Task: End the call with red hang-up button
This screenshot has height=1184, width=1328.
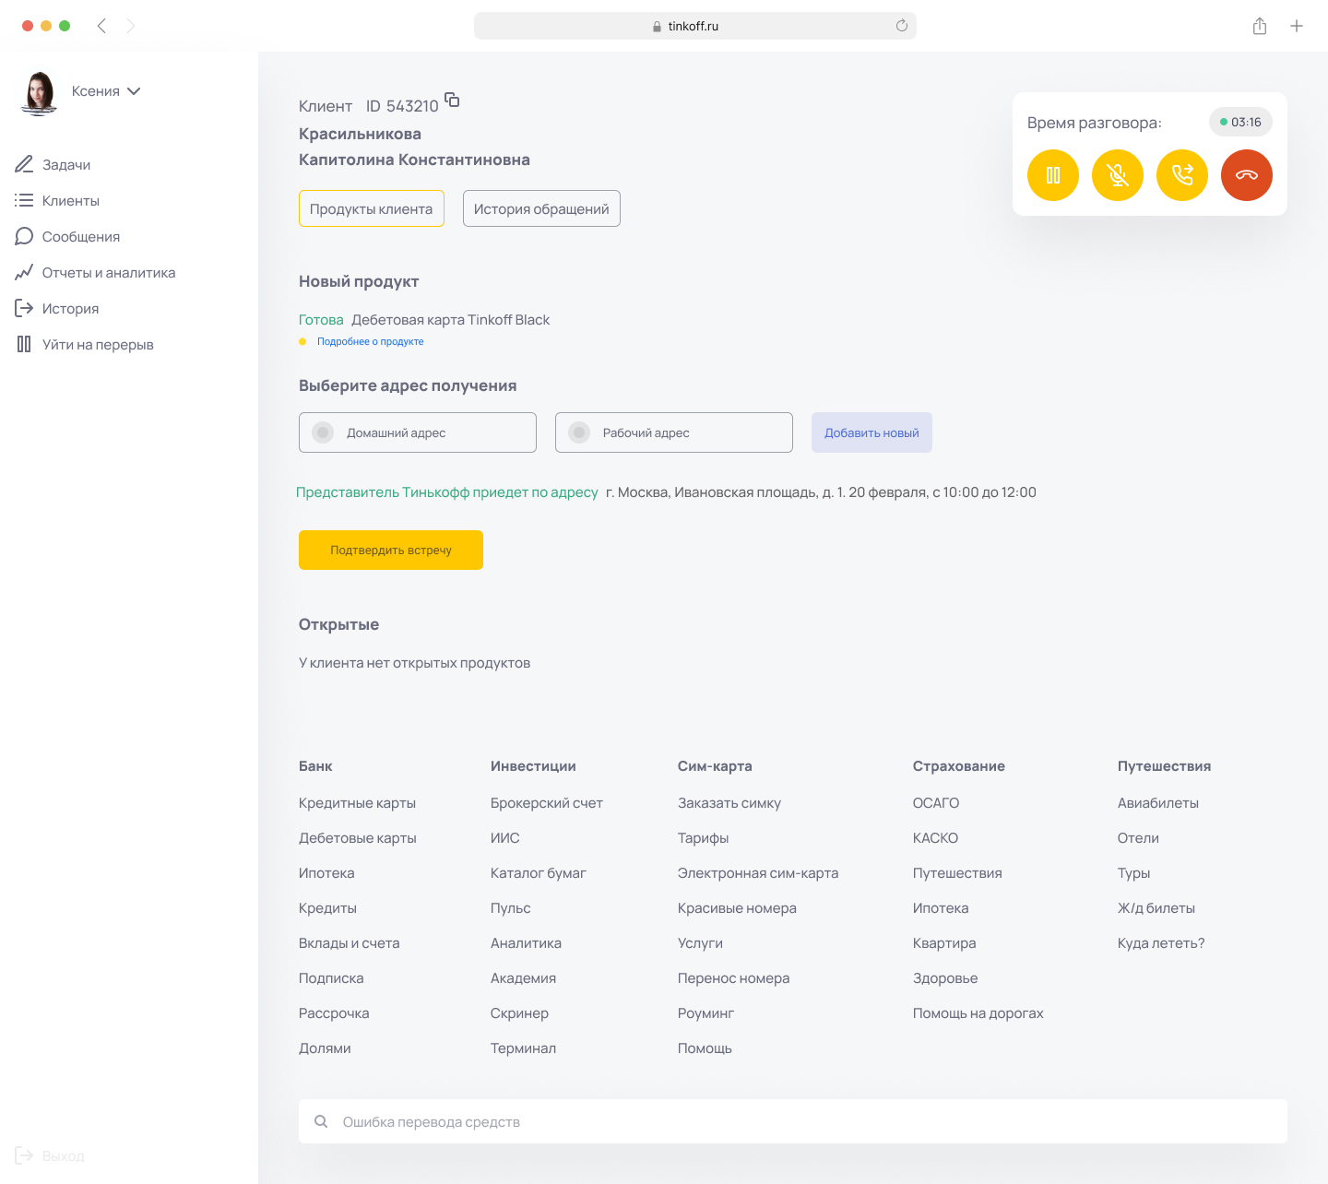Action: pyautogui.click(x=1246, y=175)
